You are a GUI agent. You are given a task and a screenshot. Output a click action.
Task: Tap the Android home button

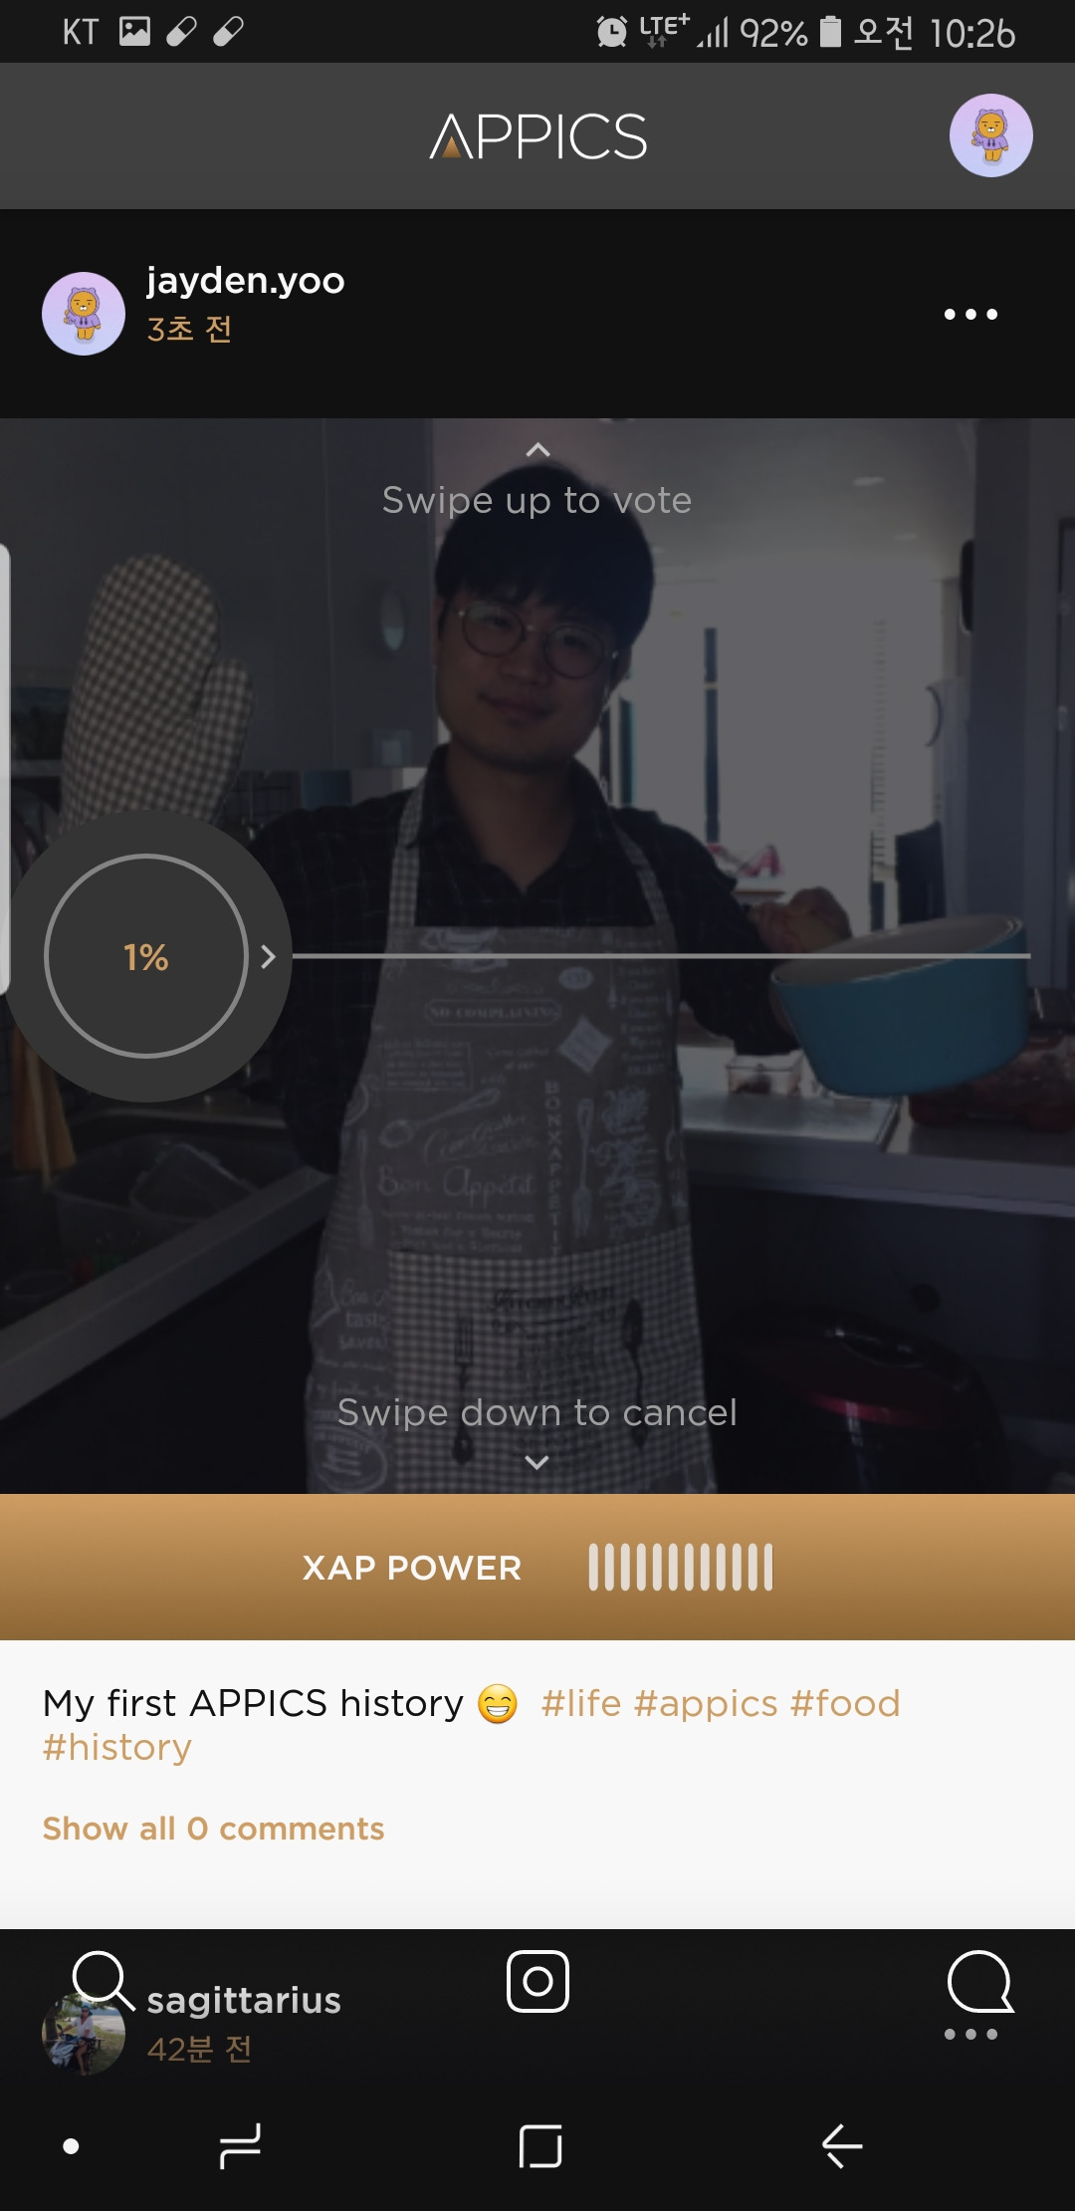(x=540, y=2146)
